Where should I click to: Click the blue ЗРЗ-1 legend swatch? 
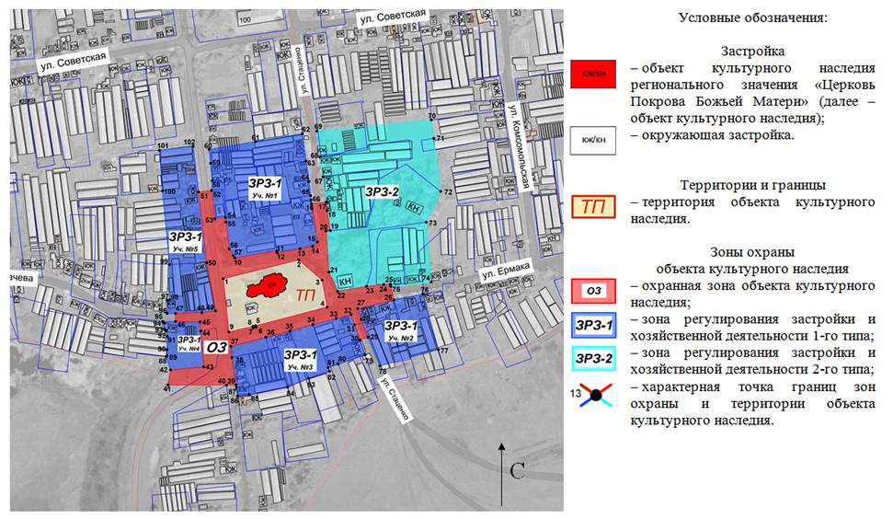[593, 325]
